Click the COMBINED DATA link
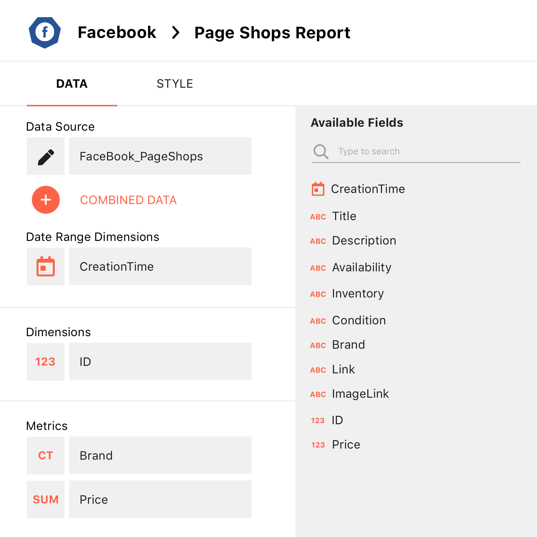Viewport: 537px width, 537px height. point(128,200)
